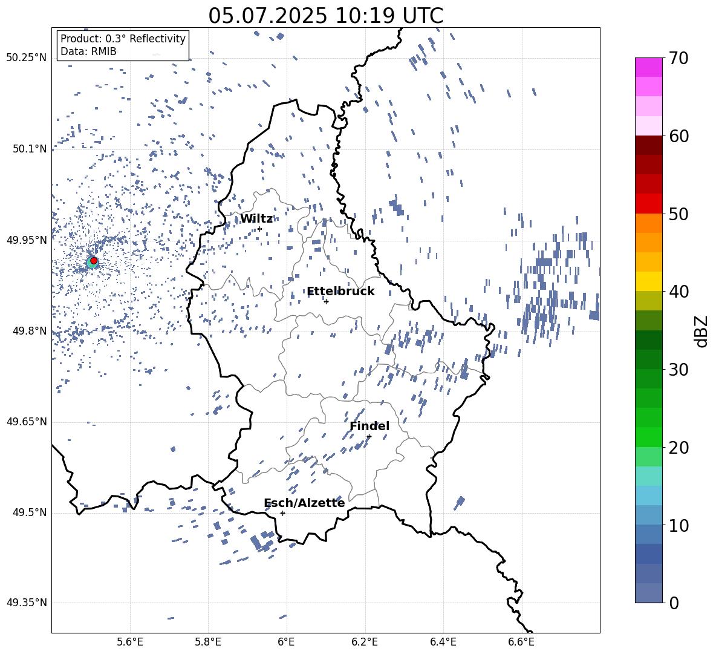Click the 6.2°E longitude label
The height and width of the screenshot is (654, 716).
[365, 642]
